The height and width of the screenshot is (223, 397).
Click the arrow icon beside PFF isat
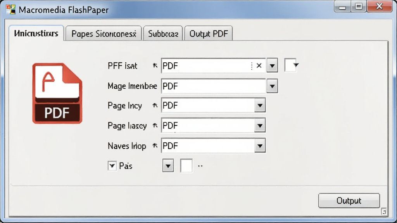point(155,66)
